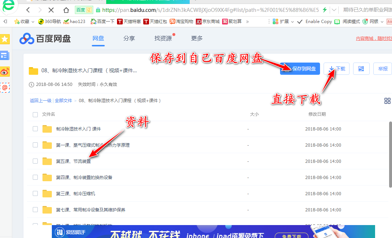Image resolution: width=392 pixels, height=238 pixels.
Task: Open the Weibo icon in sidebar
Action: (x=5, y=72)
